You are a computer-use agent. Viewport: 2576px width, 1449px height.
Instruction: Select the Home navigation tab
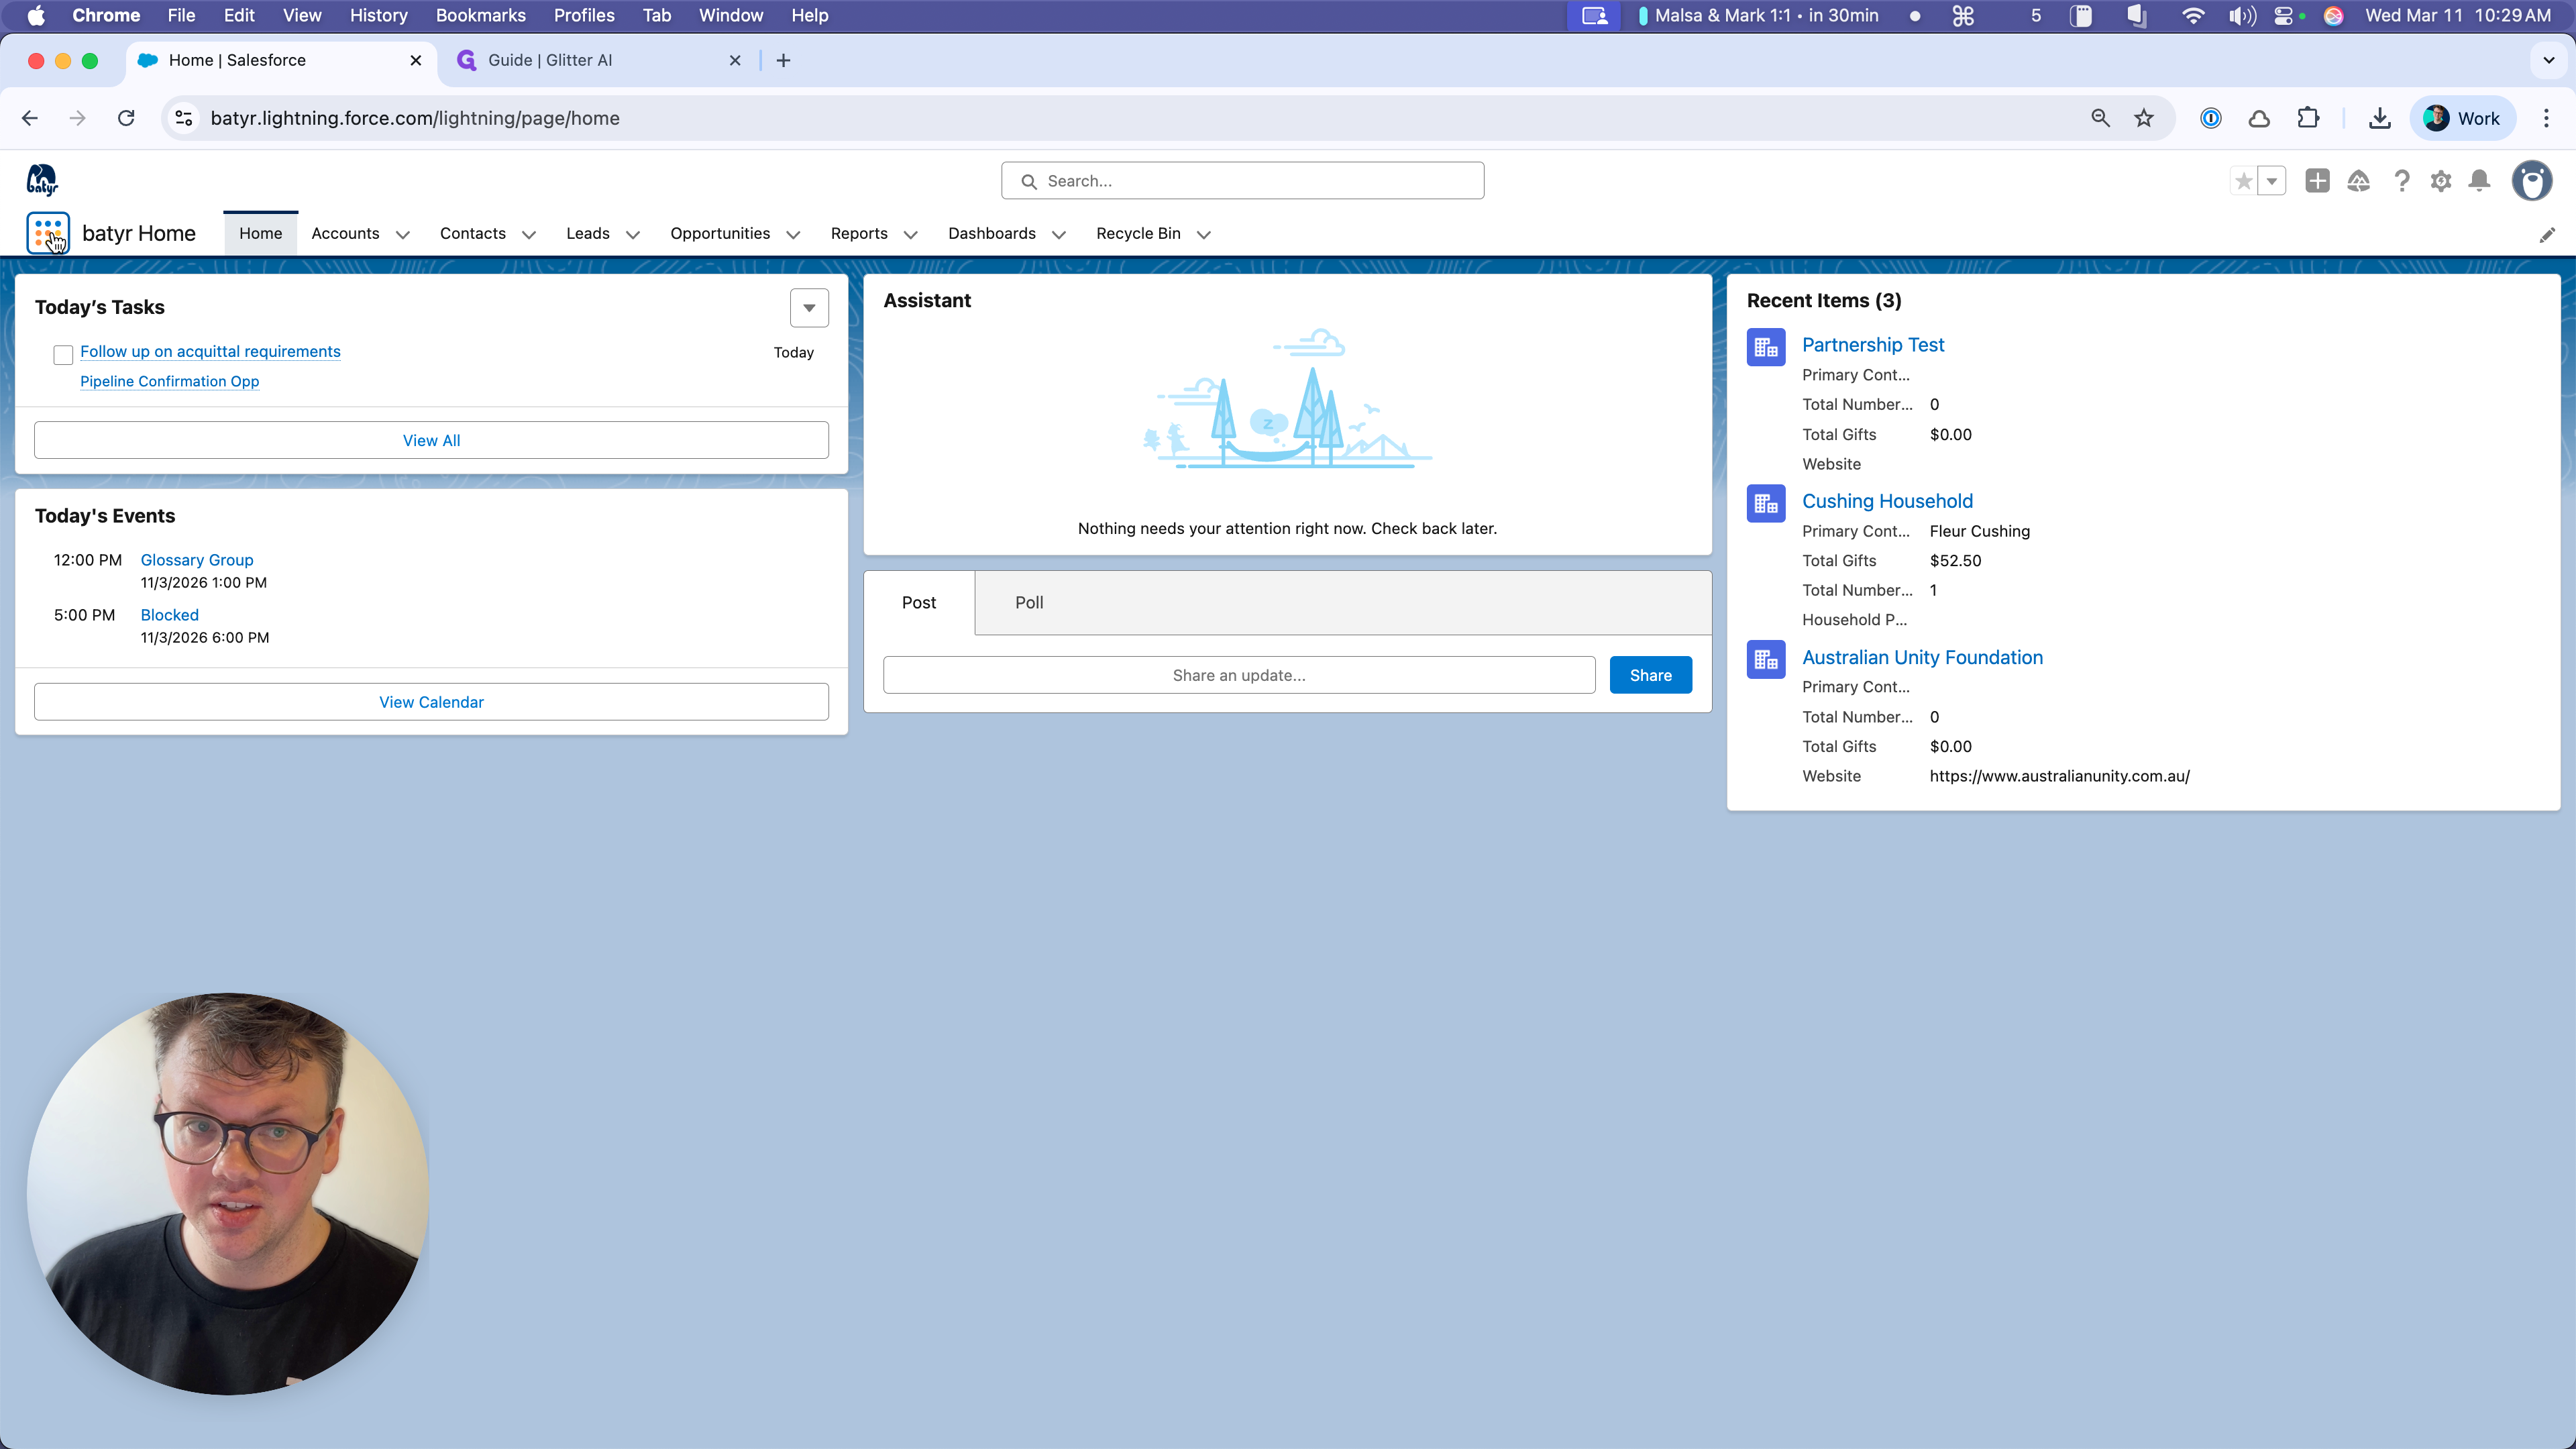pos(260,233)
